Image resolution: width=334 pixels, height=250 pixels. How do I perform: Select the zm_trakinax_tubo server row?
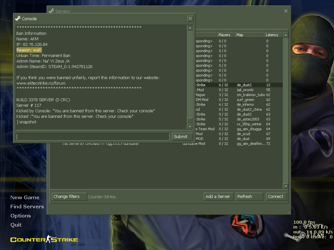[239, 95]
